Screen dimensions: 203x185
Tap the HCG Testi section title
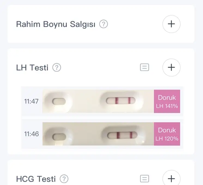[36, 179]
